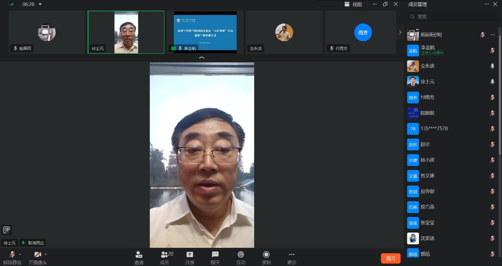
Task: Toggle the microphone for member 全永波
Action: coord(492,66)
